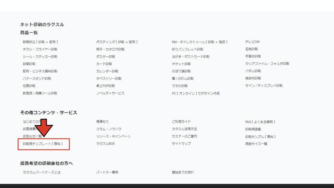334x188 pixels.
Task: Go to チラシ・フライヤー印刷 page
Action: point(40,49)
